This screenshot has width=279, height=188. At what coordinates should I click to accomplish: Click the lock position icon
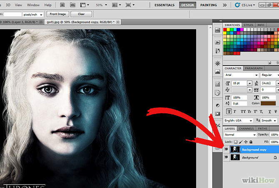[246, 142]
